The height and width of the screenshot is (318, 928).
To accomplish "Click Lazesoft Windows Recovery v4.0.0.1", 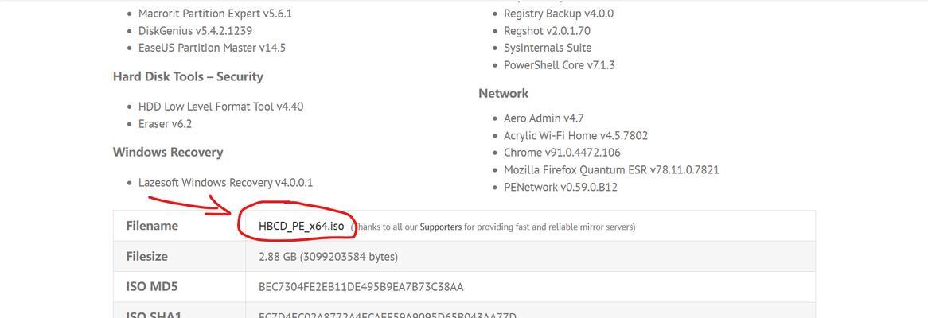I will (225, 183).
